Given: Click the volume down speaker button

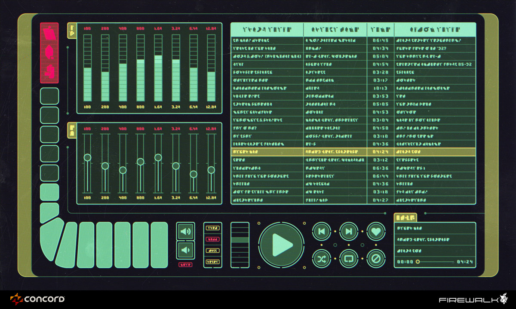Looking at the screenshot, I should (x=186, y=250).
